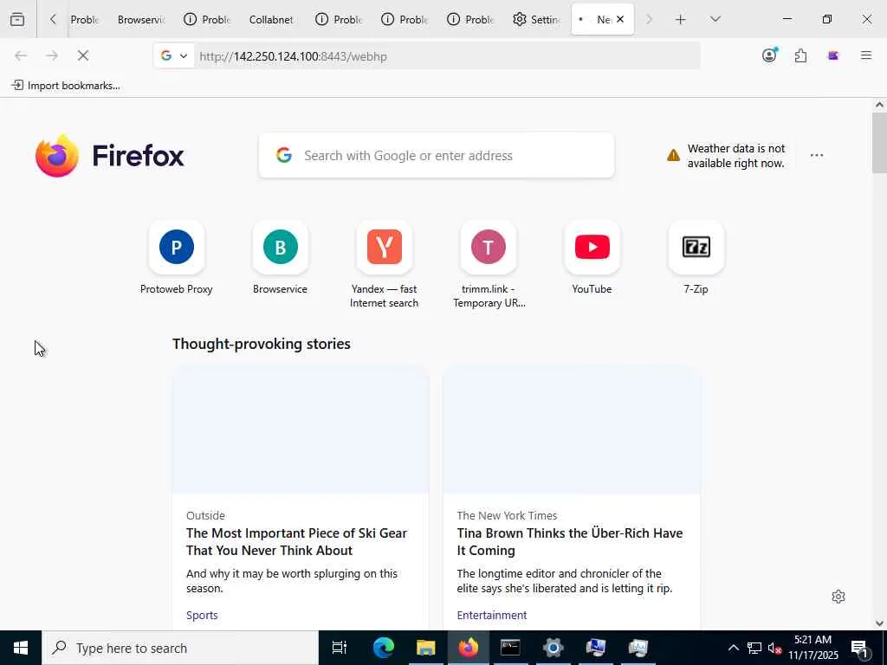This screenshot has width=887, height=665.
Task: Select the Problem tab left of Settings
Action: coord(470,19)
